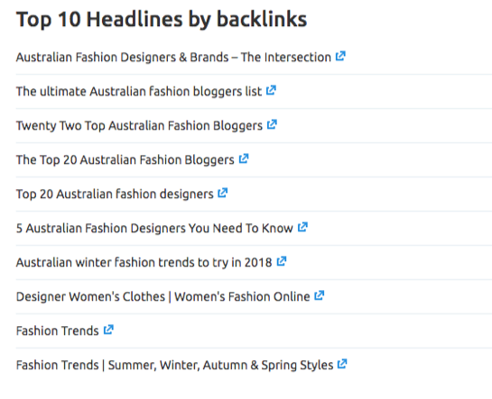Image resolution: width=492 pixels, height=399 pixels.
Task: Click 'Fashion Trends | Summer, Winter, Autumn & Spring Styles'
Action: pyautogui.click(x=175, y=365)
